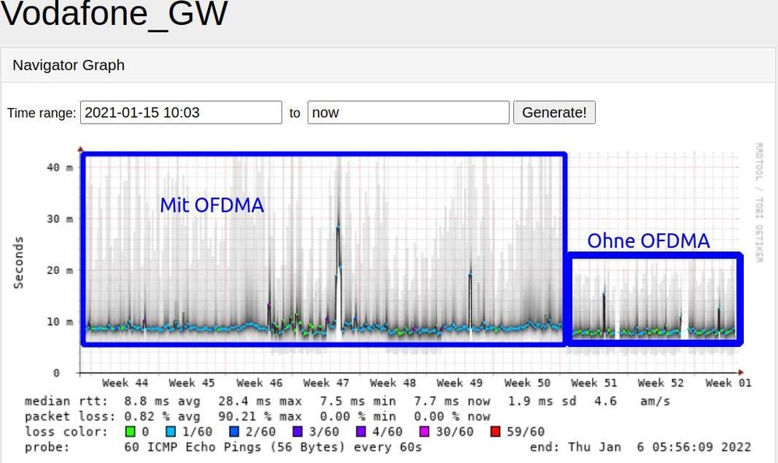Click the '0.82 % avg' packet loss value
The image size is (778, 463).
point(162,416)
